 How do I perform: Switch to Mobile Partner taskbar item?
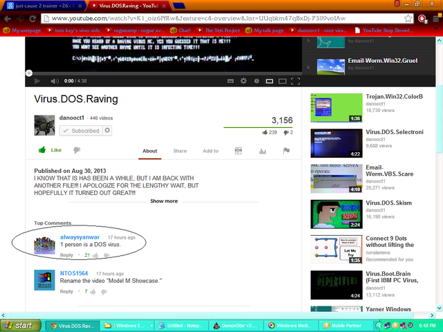(345, 326)
